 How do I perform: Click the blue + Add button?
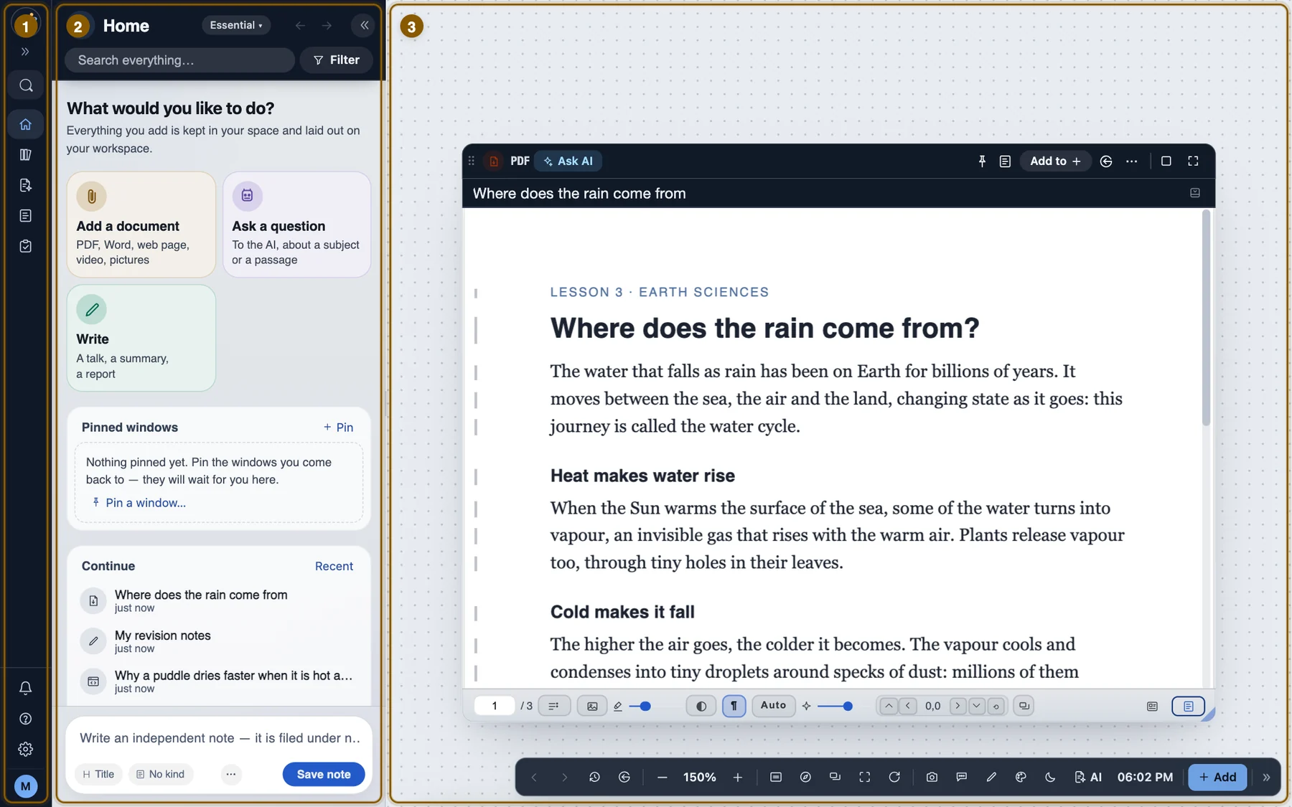tap(1217, 777)
